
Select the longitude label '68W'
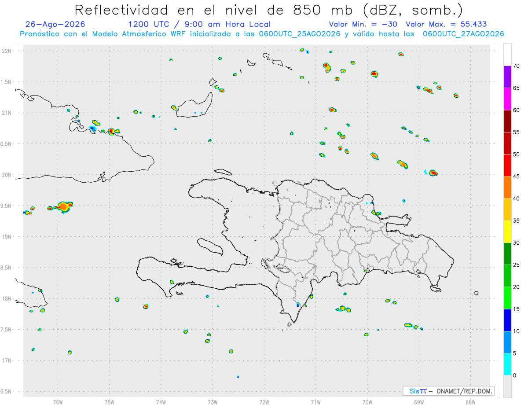click(x=470, y=402)
